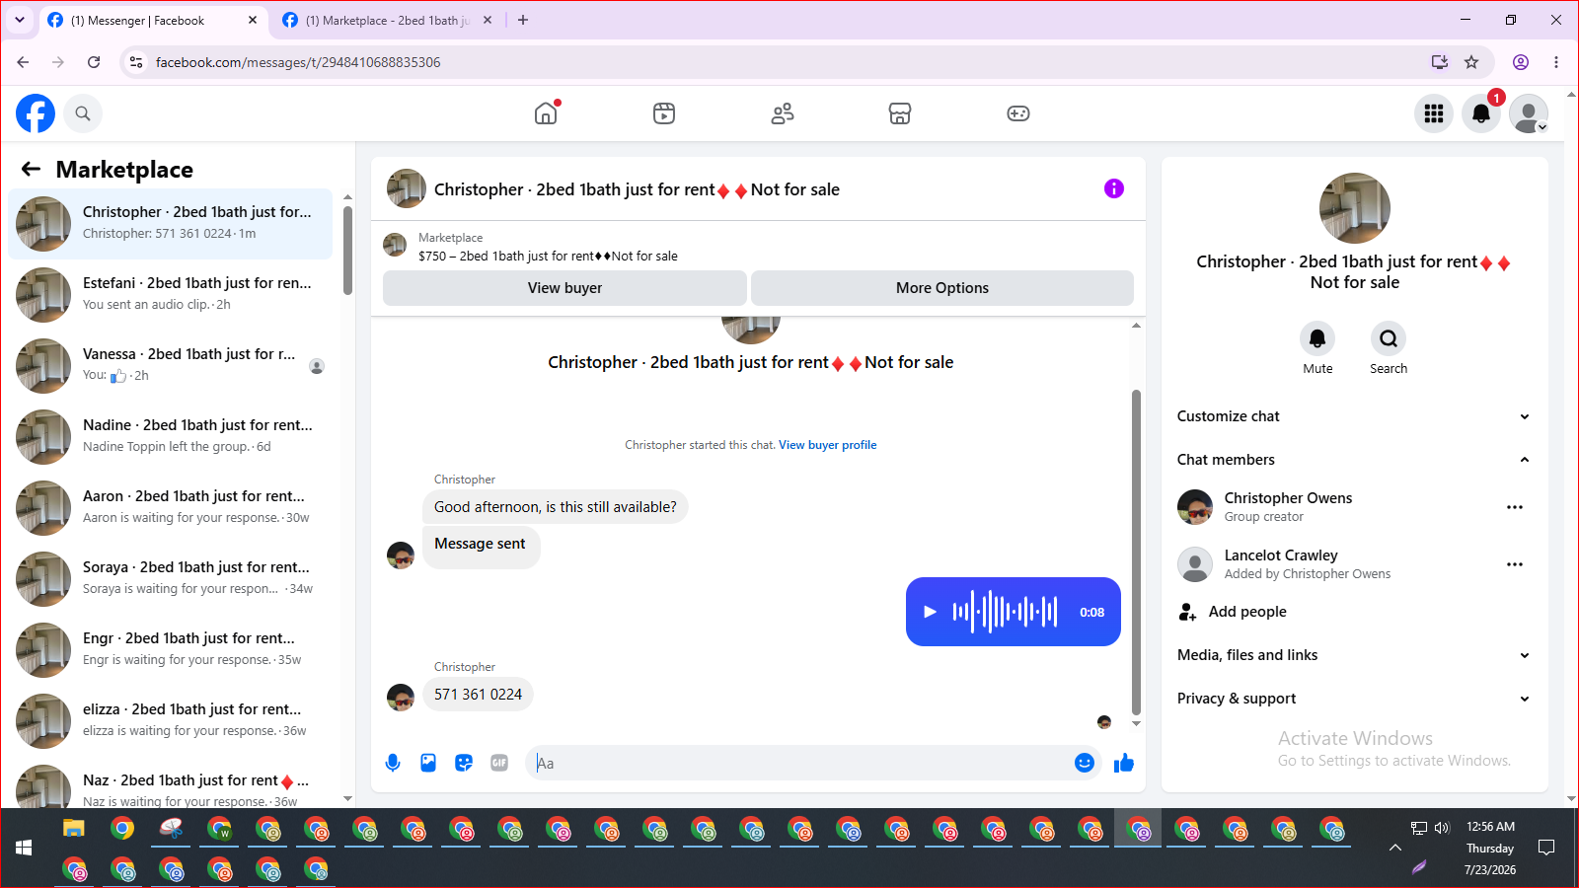The width and height of the screenshot is (1579, 888).
Task: Bookmark this page with the star icon
Action: (1471, 62)
